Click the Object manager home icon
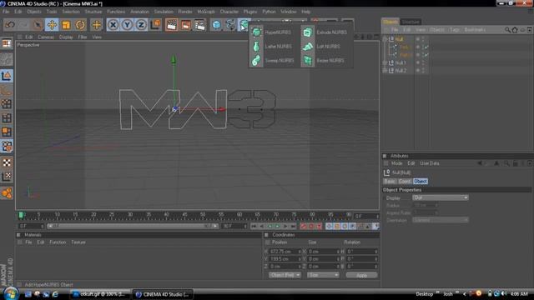Viewport: 534px width, 300px height. (515, 30)
